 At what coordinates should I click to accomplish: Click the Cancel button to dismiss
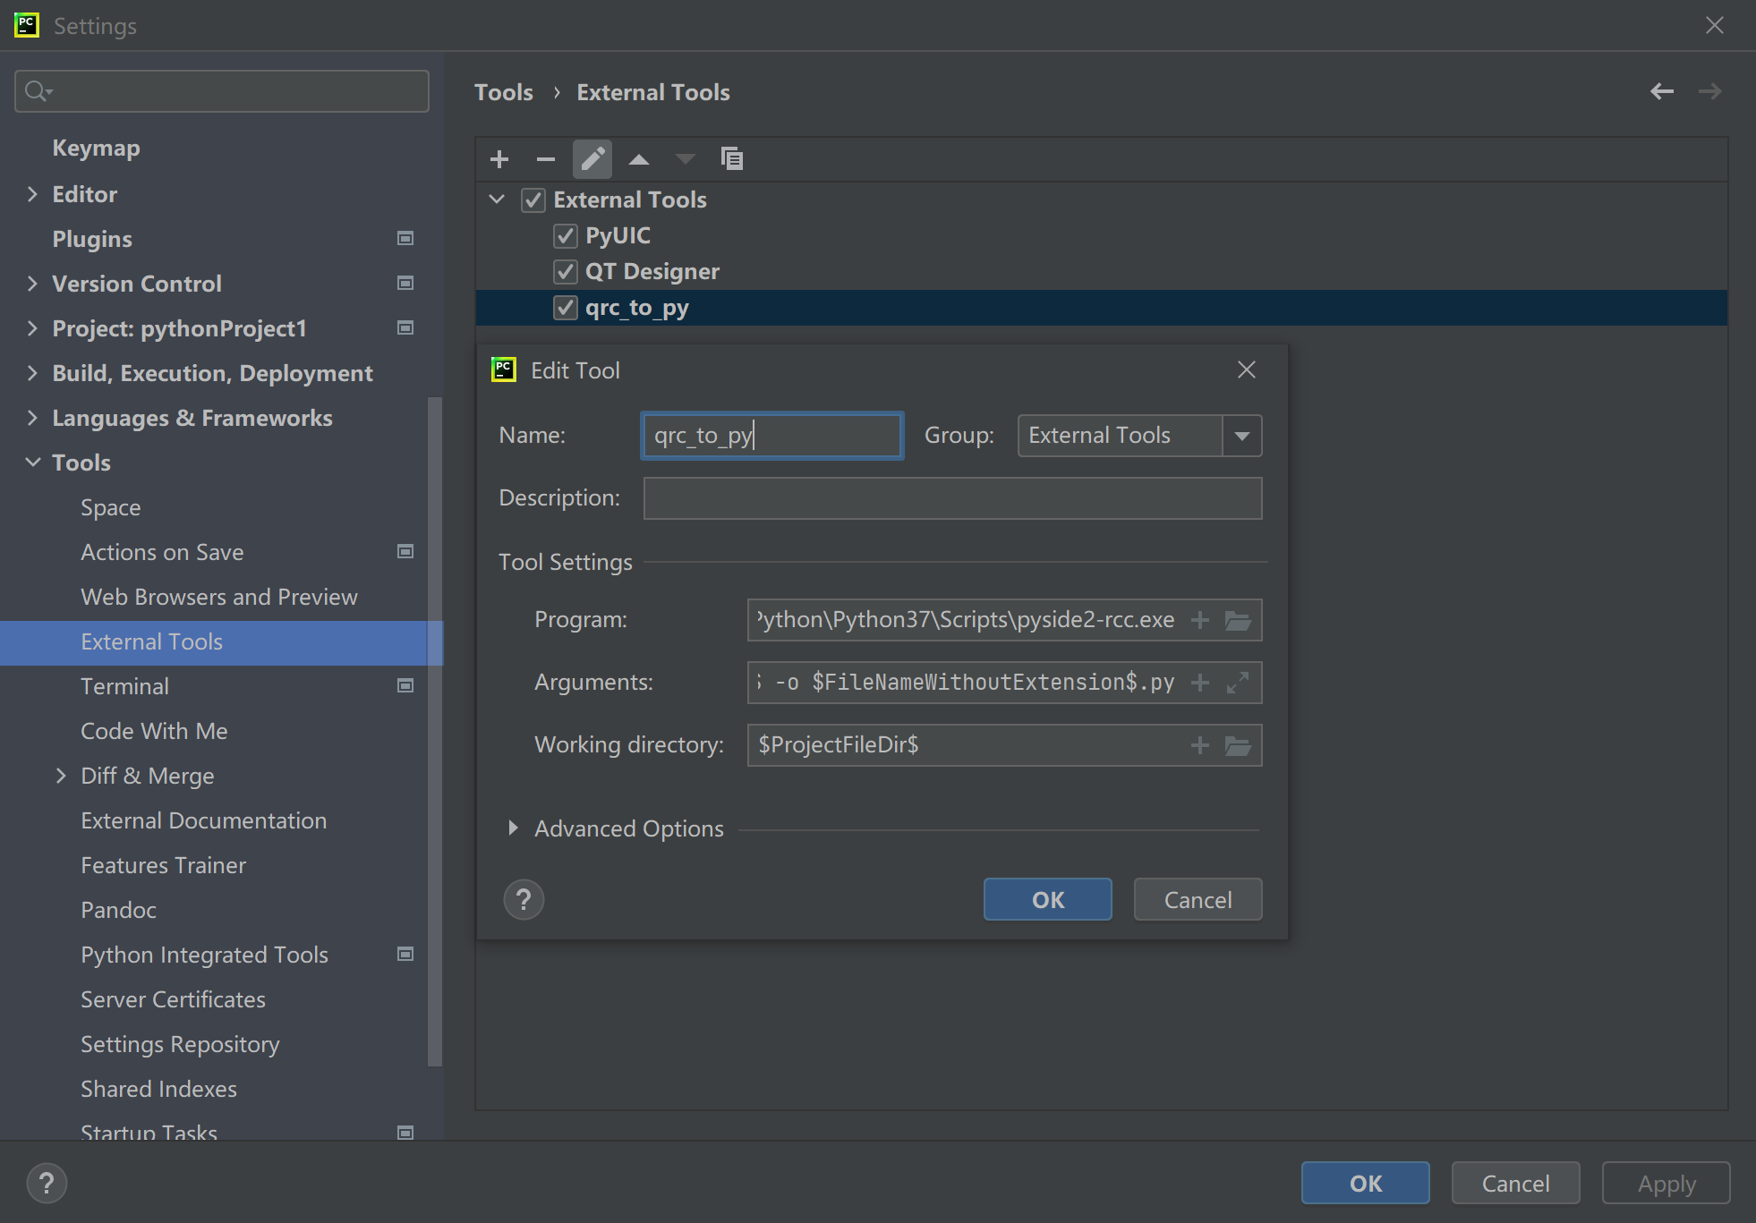[x=1198, y=899]
